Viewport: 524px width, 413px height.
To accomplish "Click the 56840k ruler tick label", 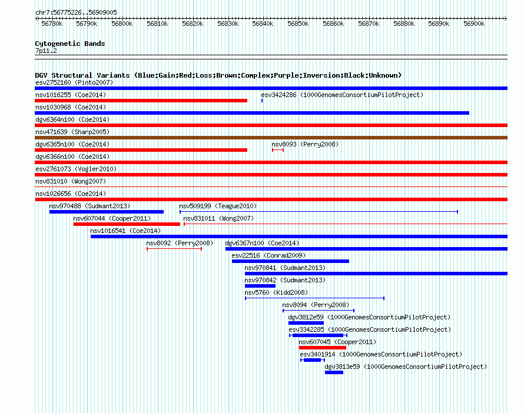I will coord(263,24).
